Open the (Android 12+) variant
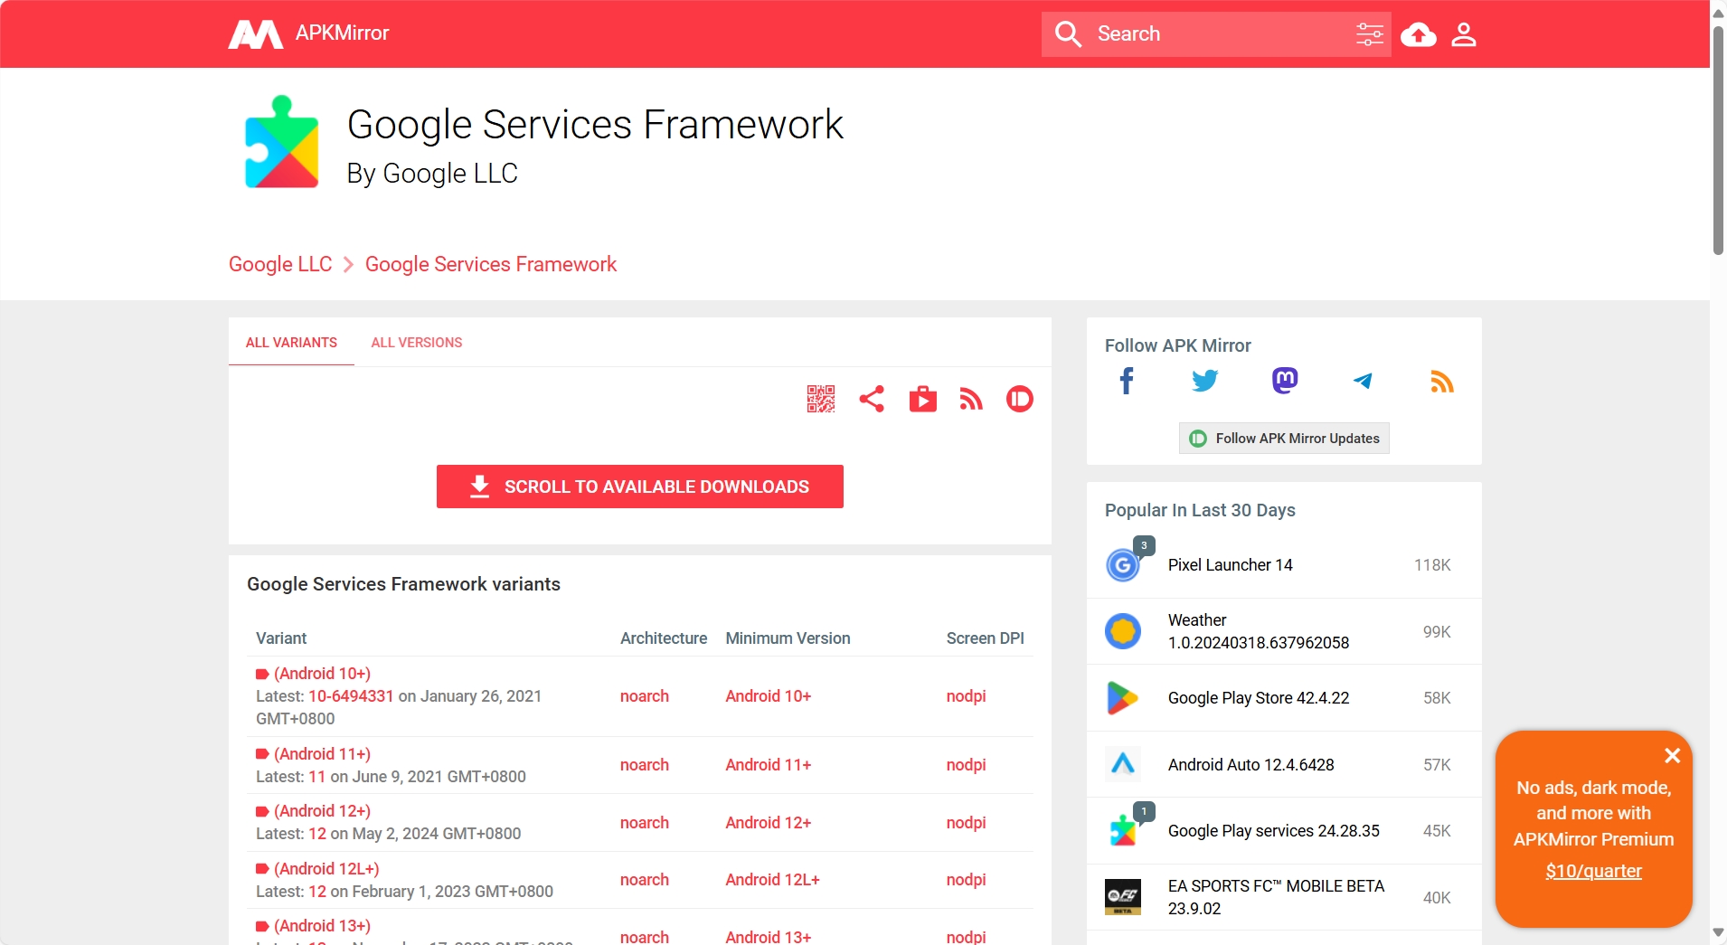The height and width of the screenshot is (945, 1727). [322, 811]
